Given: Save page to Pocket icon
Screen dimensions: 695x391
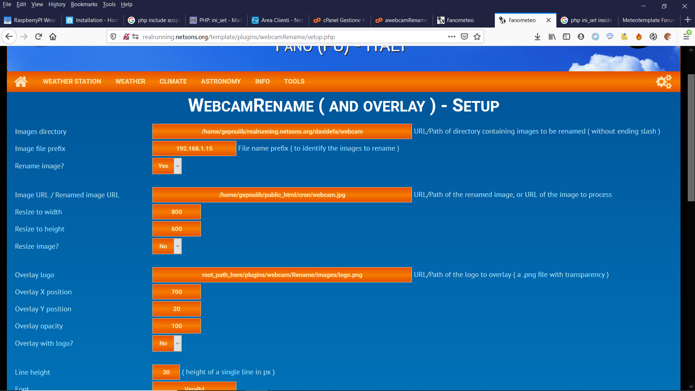Looking at the screenshot, I should [464, 37].
